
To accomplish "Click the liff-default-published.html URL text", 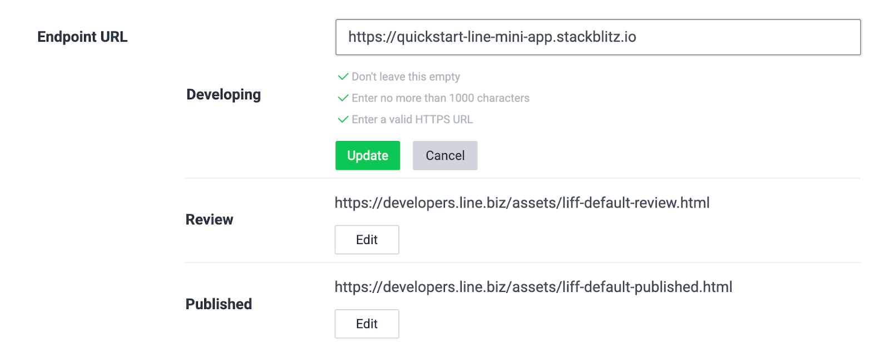I will tap(533, 287).
